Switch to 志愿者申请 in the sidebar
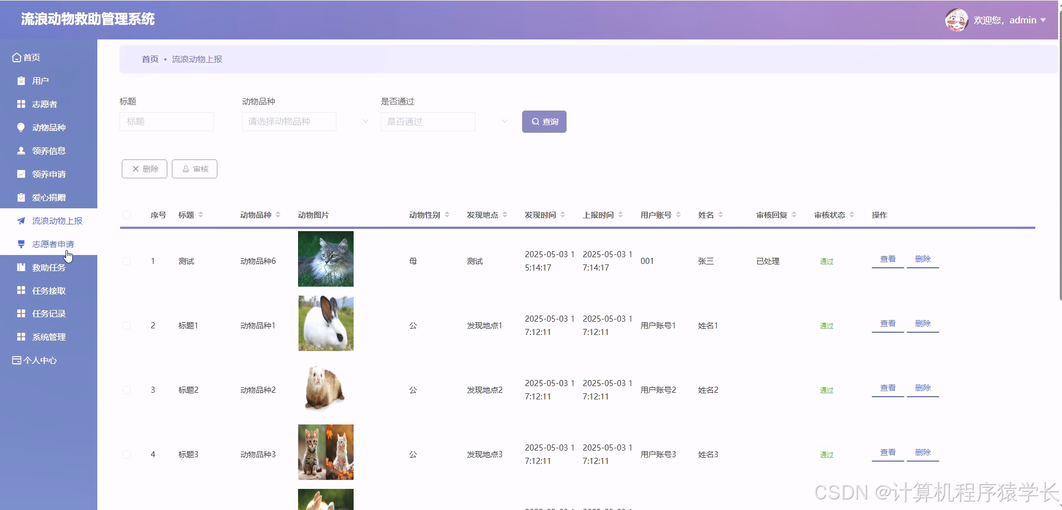1062x510 pixels. point(51,244)
